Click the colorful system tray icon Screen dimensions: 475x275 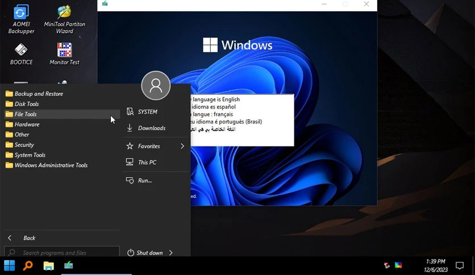click(x=398, y=265)
